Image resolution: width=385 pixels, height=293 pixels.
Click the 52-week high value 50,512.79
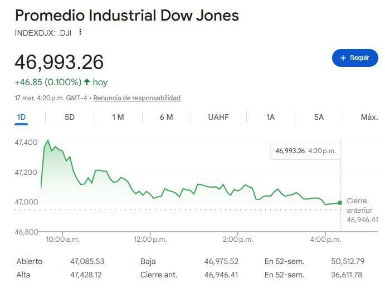345,261
